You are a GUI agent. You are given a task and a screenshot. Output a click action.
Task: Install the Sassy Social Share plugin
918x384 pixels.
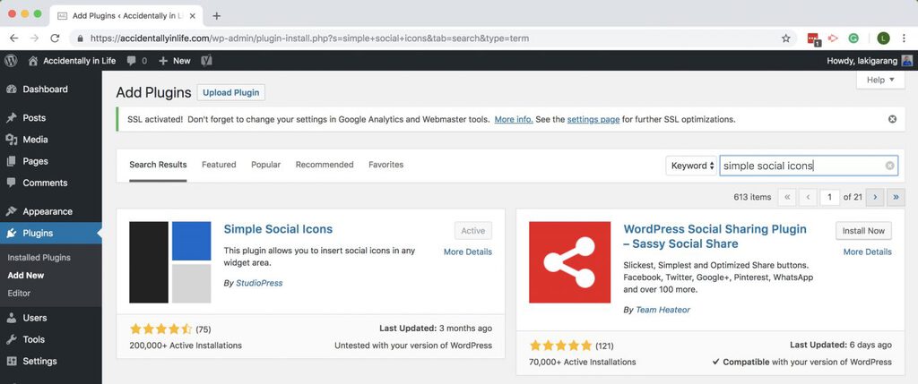(x=863, y=231)
